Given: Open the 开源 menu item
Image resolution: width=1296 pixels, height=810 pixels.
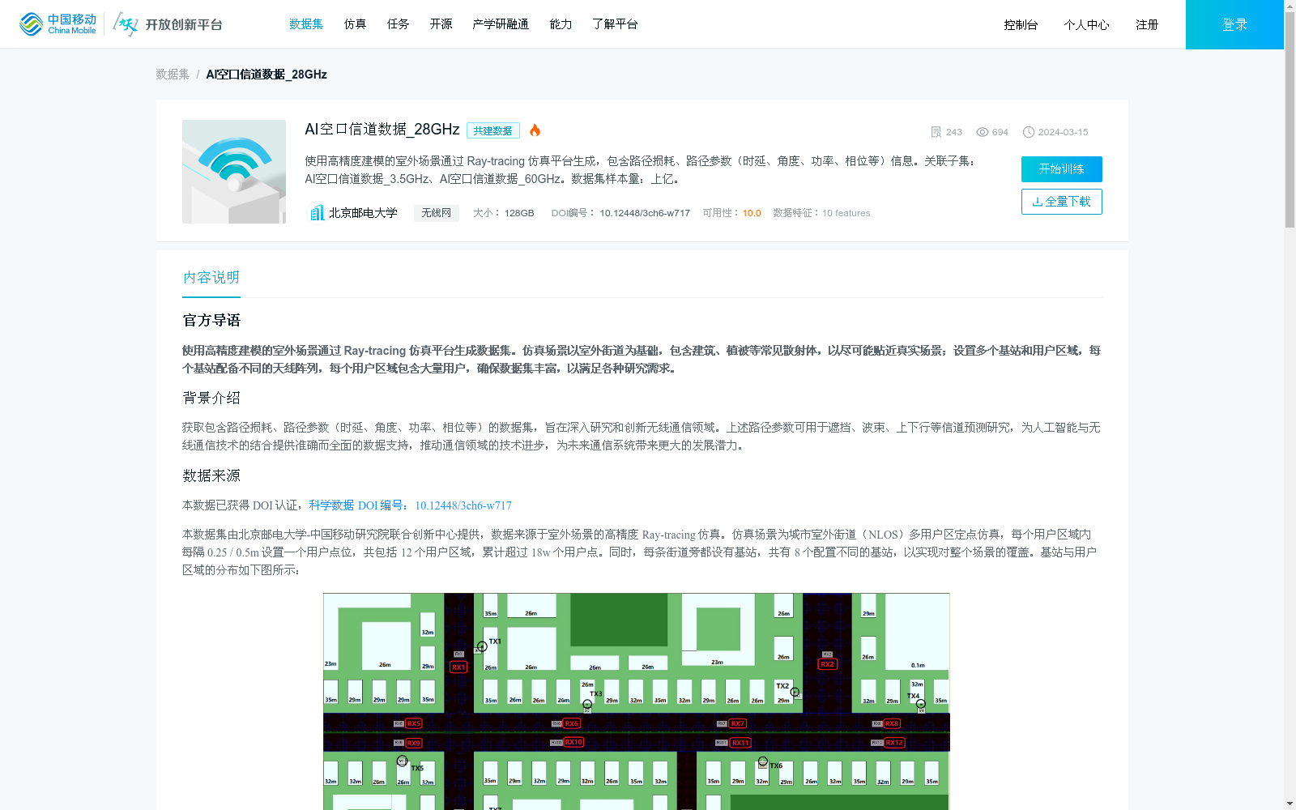Looking at the screenshot, I should [441, 24].
